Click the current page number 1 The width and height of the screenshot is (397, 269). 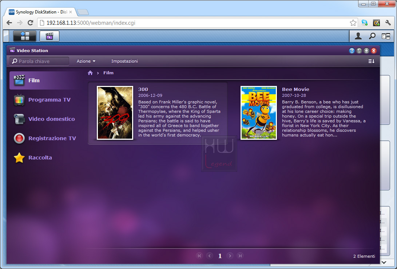click(x=220, y=256)
